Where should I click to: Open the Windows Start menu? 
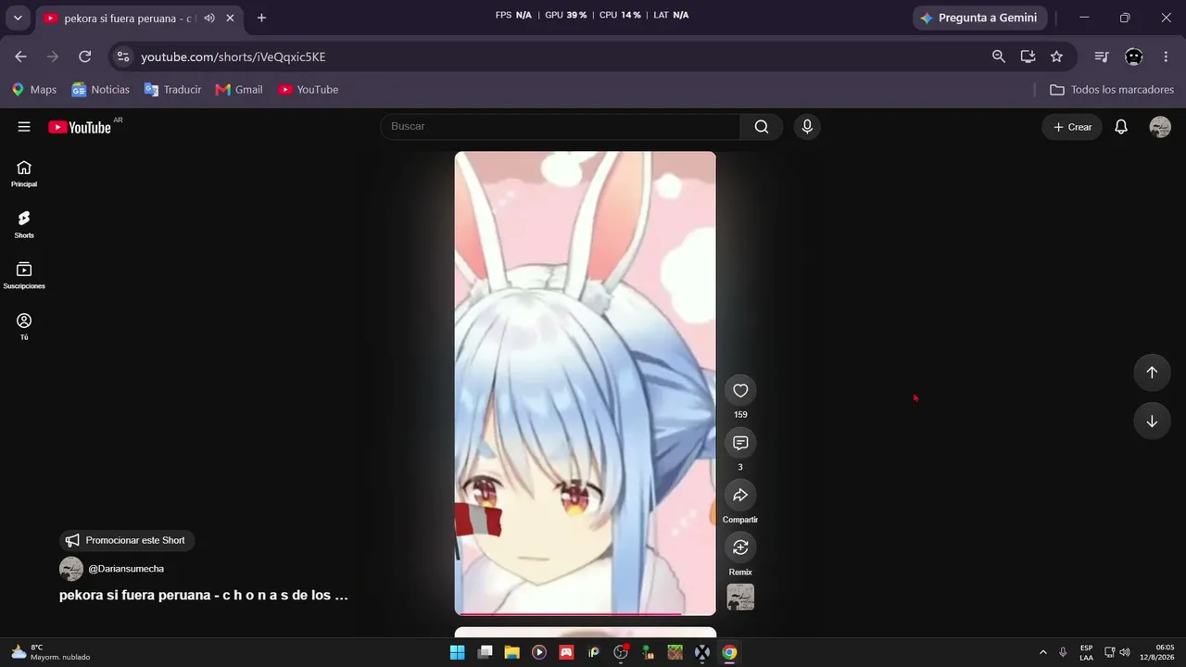pyautogui.click(x=457, y=652)
